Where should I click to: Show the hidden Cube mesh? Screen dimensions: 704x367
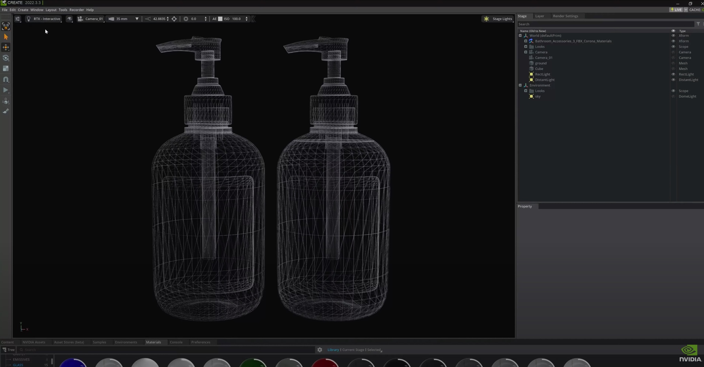pos(673,69)
